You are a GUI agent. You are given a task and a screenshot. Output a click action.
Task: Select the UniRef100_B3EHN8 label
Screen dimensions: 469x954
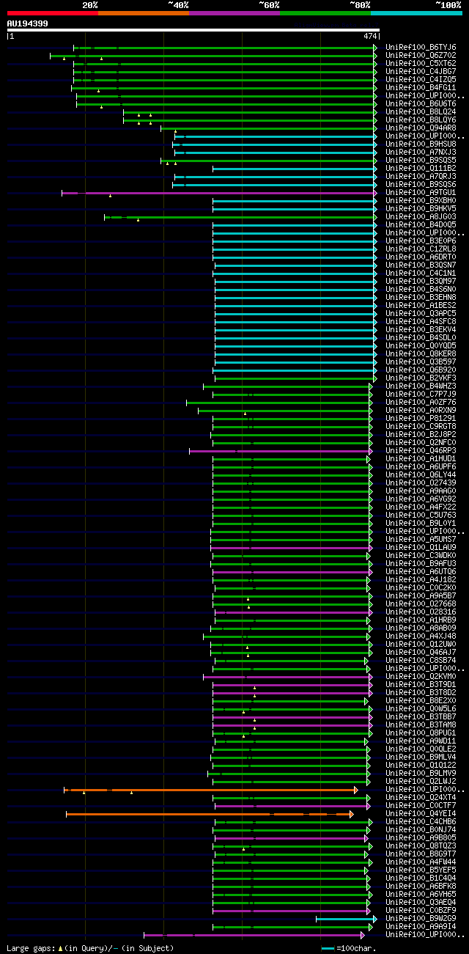coord(421,297)
